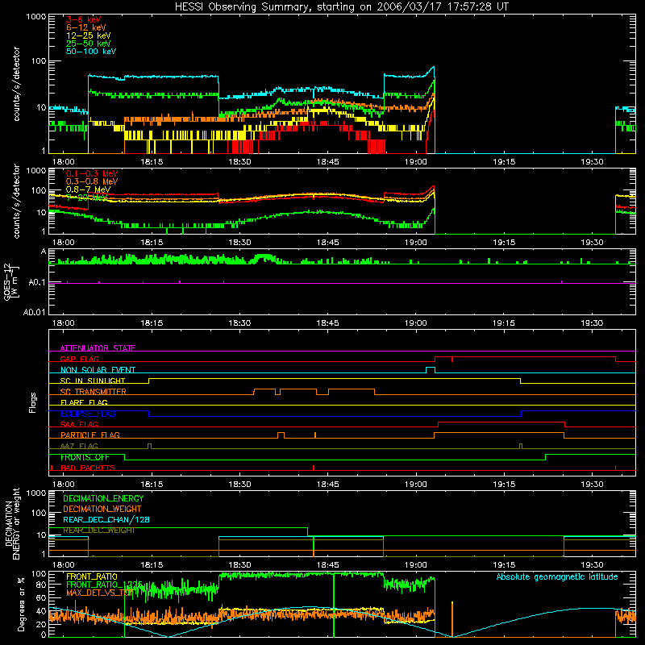This screenshot has width=645, height=645.
Task: Select the SC_TRANSMITTER flag label
Action: 94,392
